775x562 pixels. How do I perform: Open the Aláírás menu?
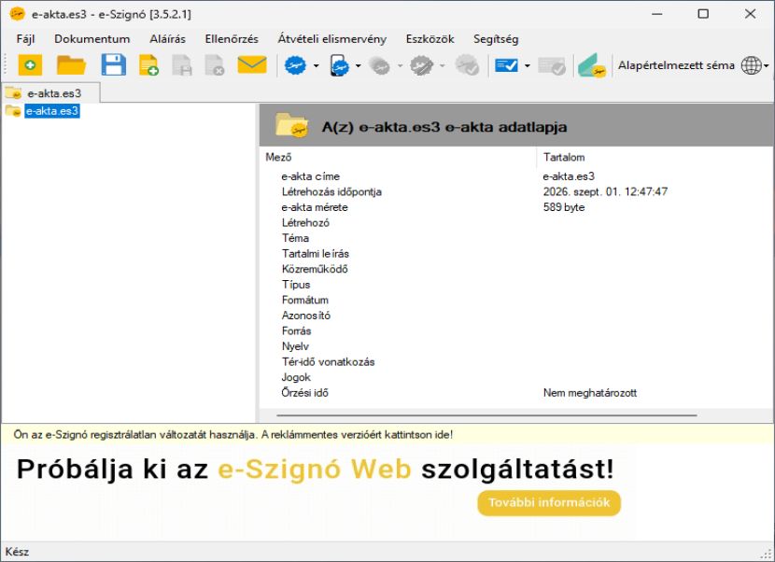[167, 39]
